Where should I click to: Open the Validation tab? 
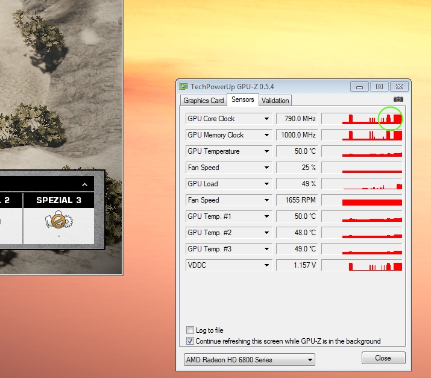point(275,101)
